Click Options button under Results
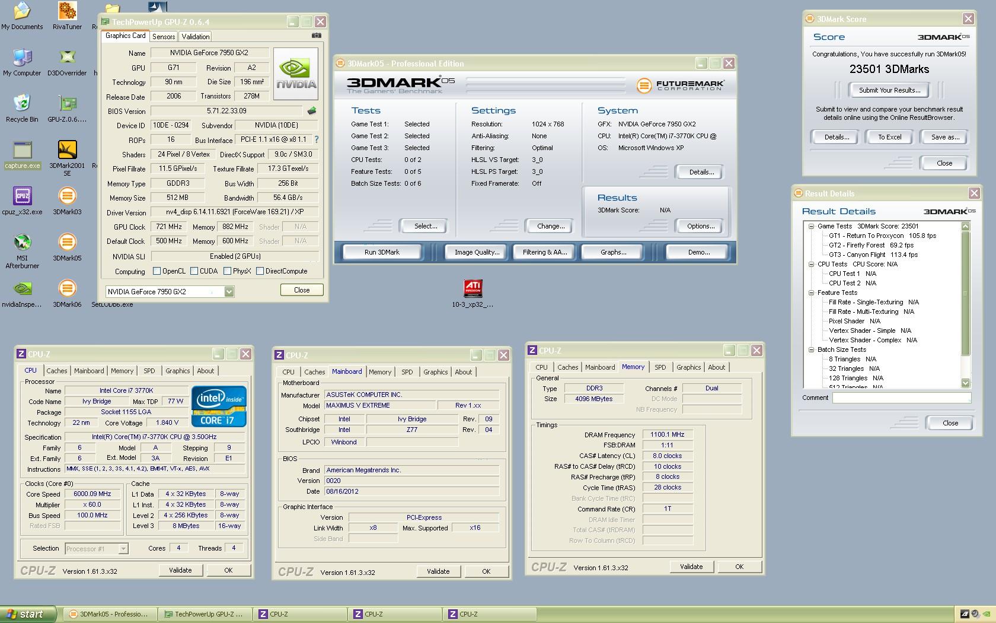This screenshot has width=996, height=623. coord(701,226)
